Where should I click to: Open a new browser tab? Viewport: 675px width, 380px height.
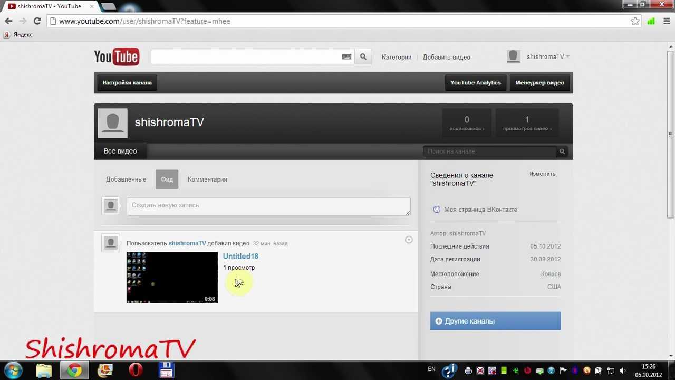[108, 6]
